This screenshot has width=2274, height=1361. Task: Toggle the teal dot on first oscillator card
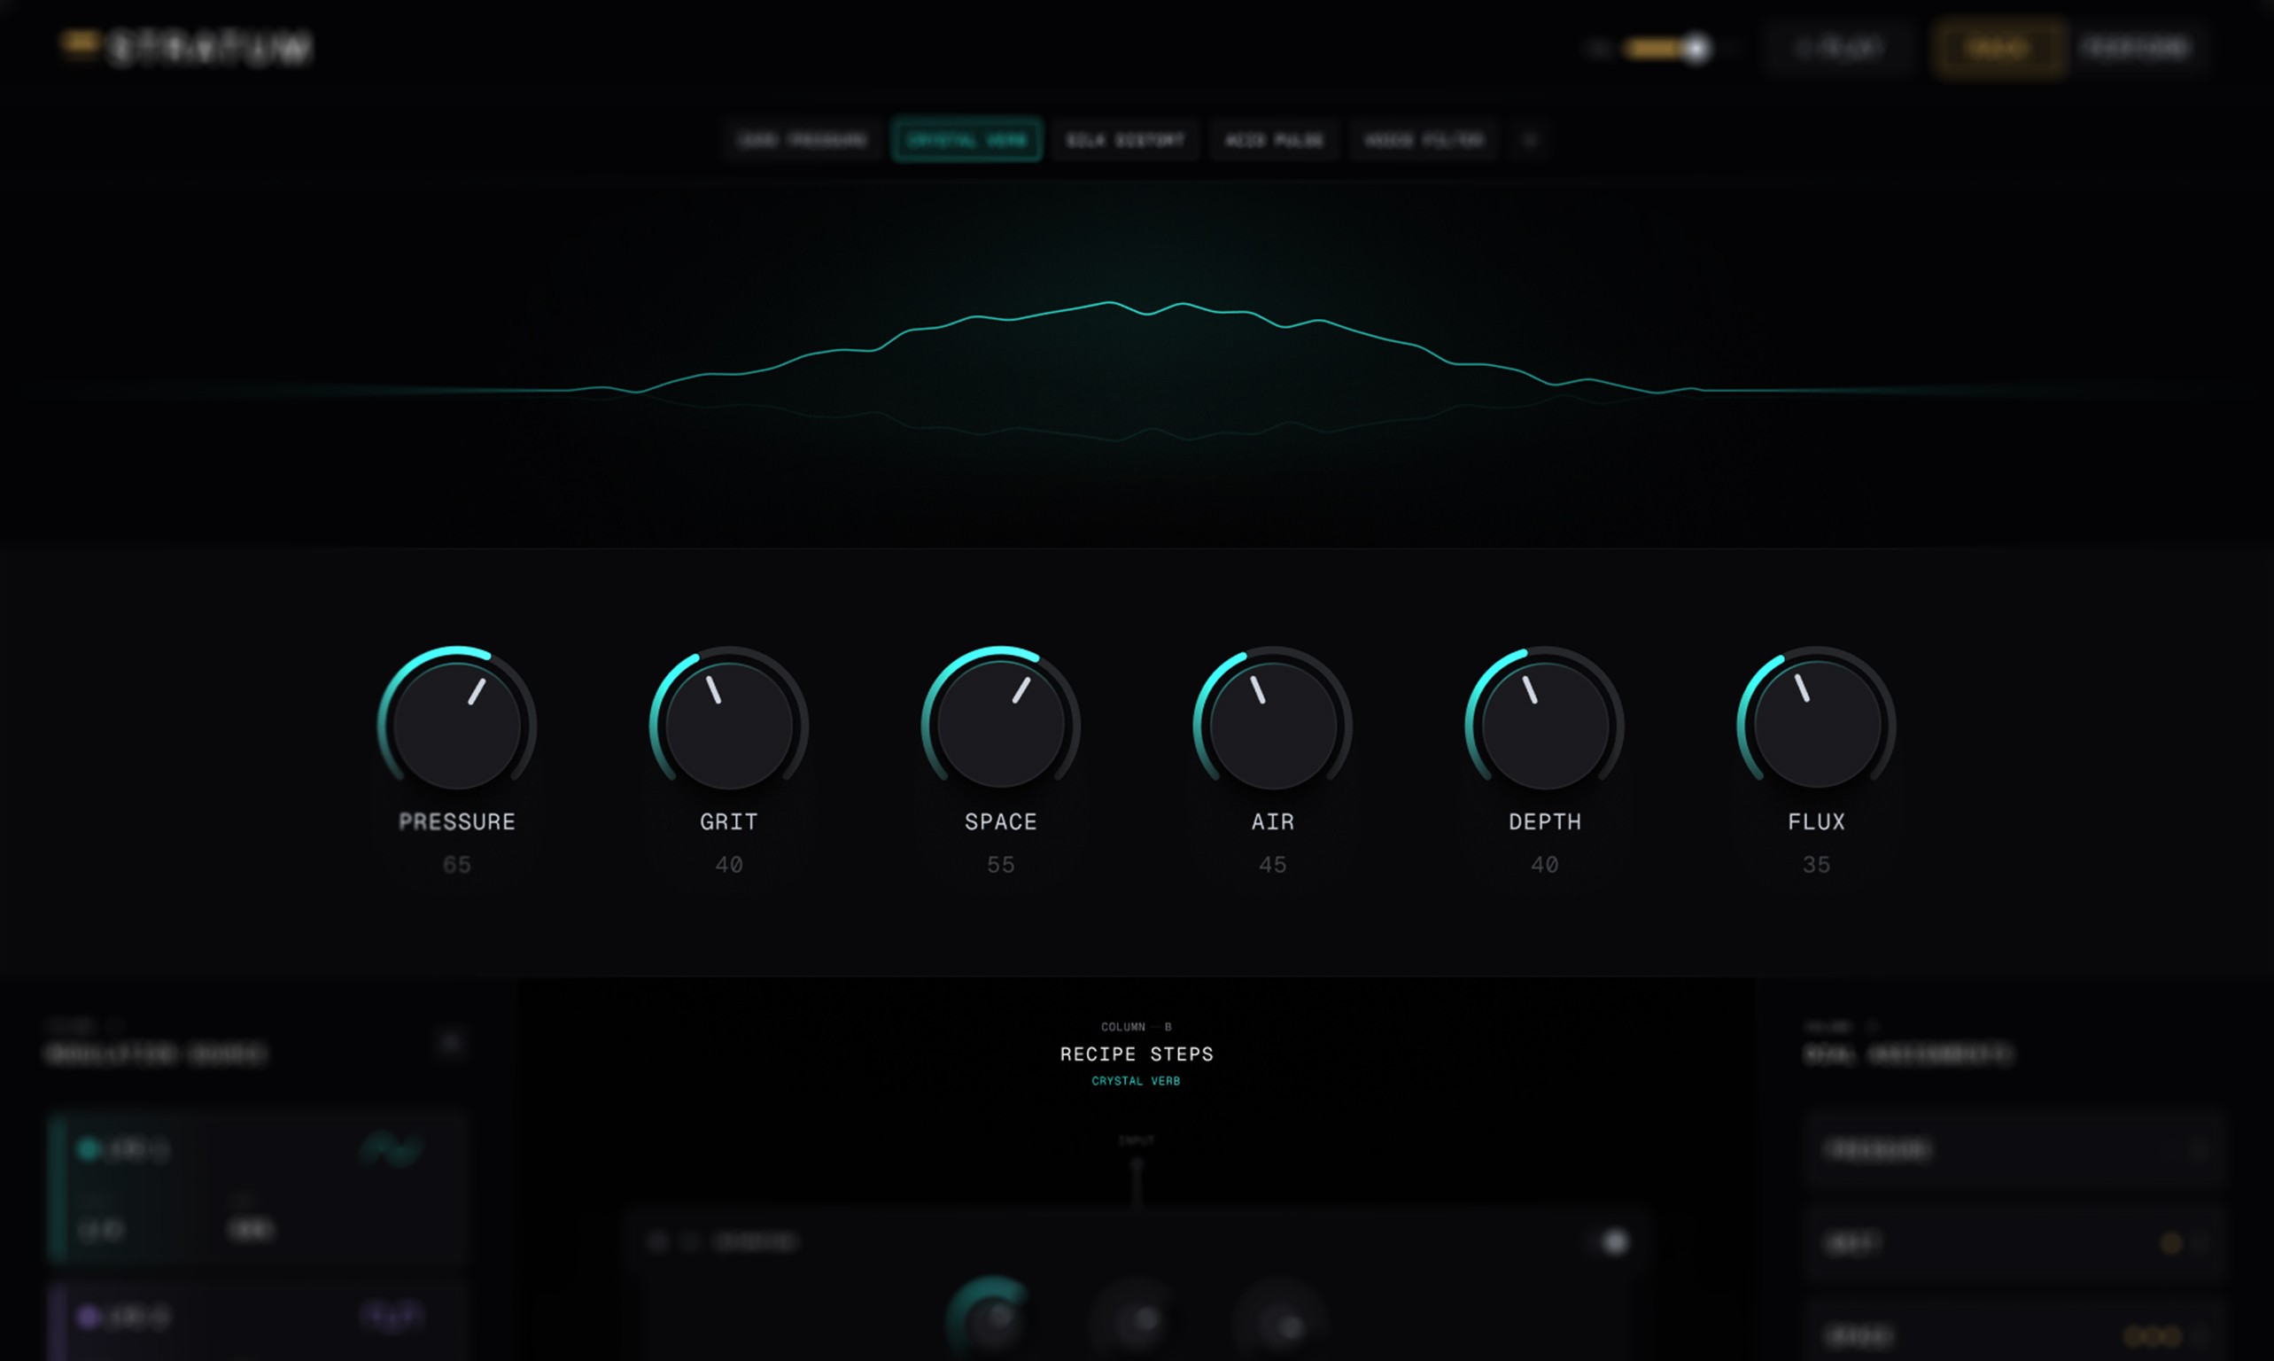pos(89,1148)
